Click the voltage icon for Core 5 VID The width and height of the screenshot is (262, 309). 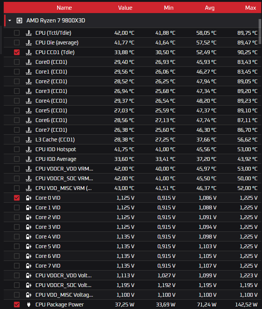29,246
